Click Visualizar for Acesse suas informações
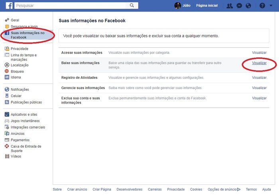Image resolution: width=279 pixels, height=195 pixels. coord(259,53)
